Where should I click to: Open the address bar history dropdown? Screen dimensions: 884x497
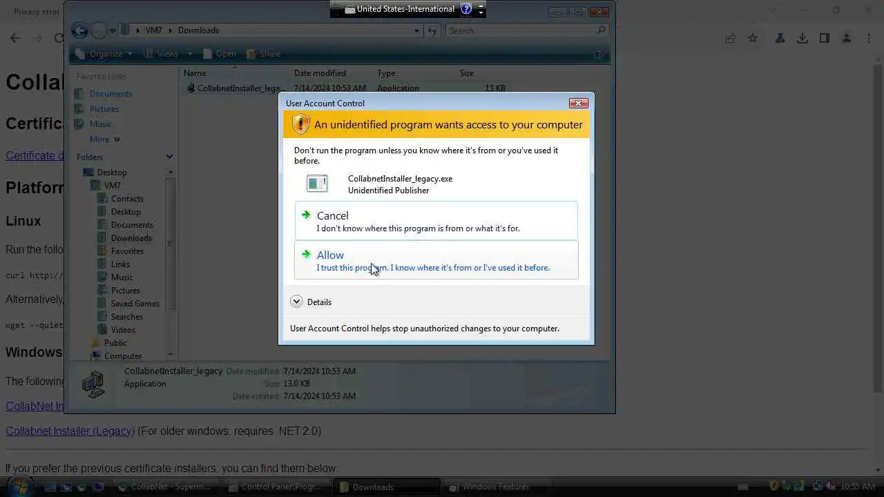tap(416, 30)
